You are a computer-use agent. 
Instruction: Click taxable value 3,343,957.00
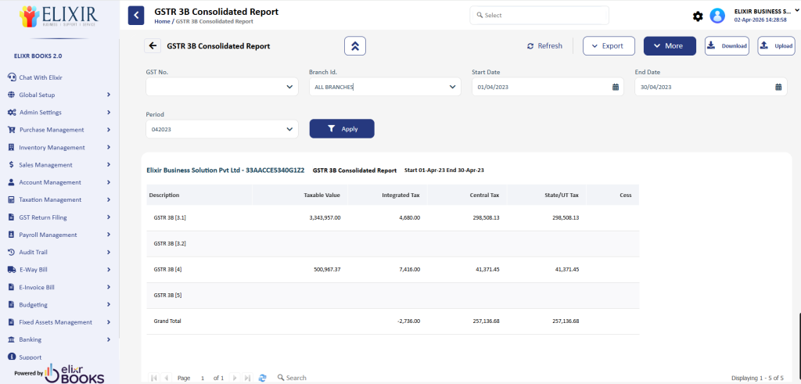[x=325, y=217]
